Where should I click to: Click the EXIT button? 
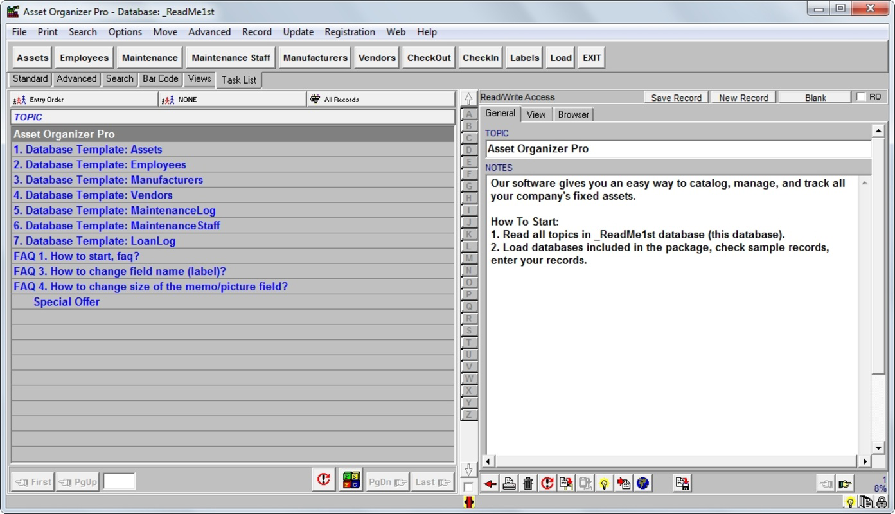(592, 58)
